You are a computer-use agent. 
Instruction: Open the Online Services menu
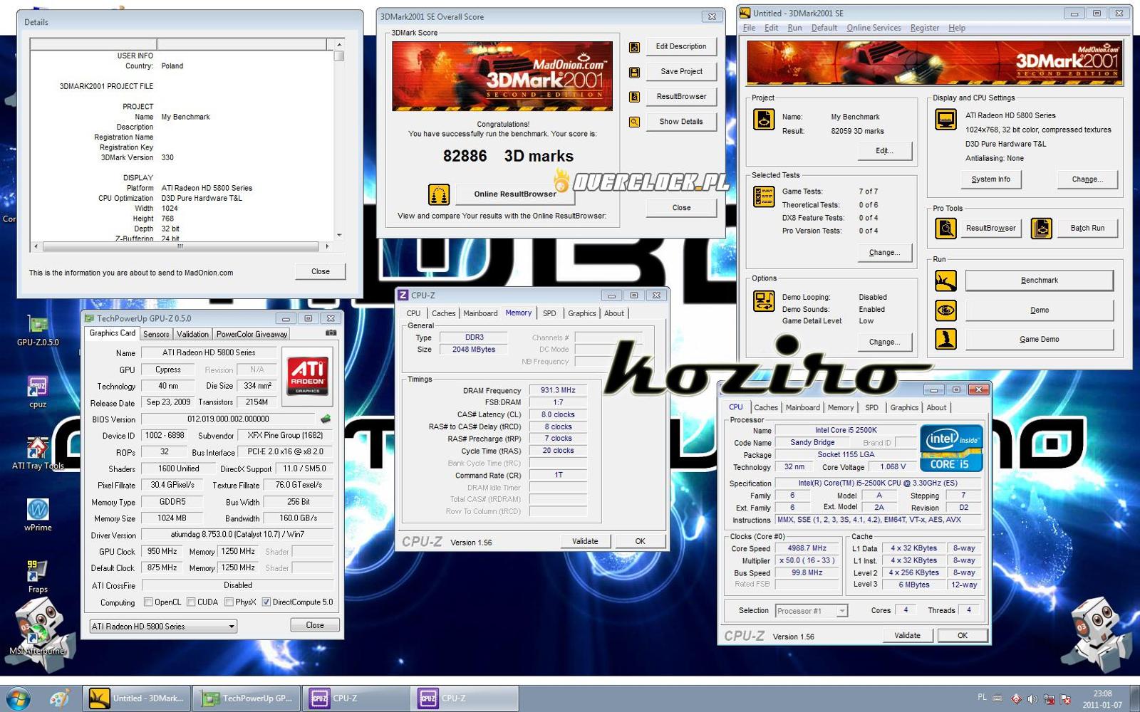[x=874, y=28]
